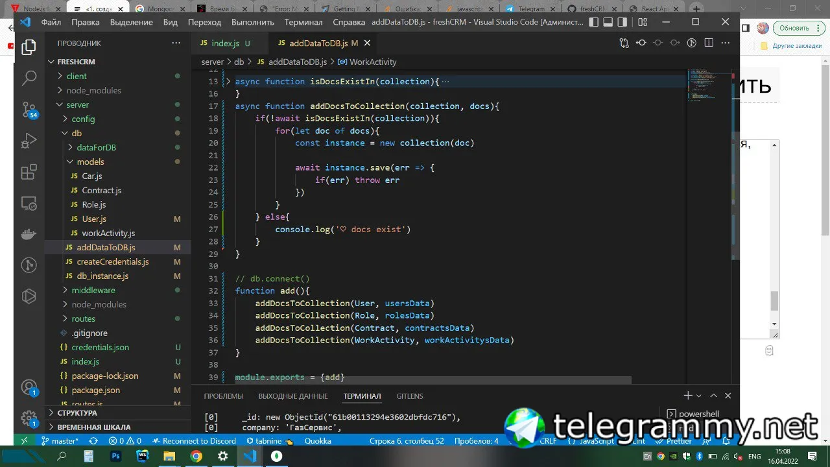
Task: Switch to the GITLENS panel tab
Action: (x=410, y=396)
